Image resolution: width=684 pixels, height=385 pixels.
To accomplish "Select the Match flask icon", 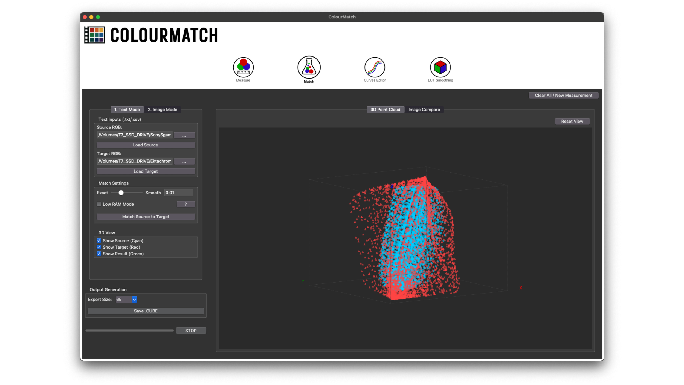I will point(309,67).
